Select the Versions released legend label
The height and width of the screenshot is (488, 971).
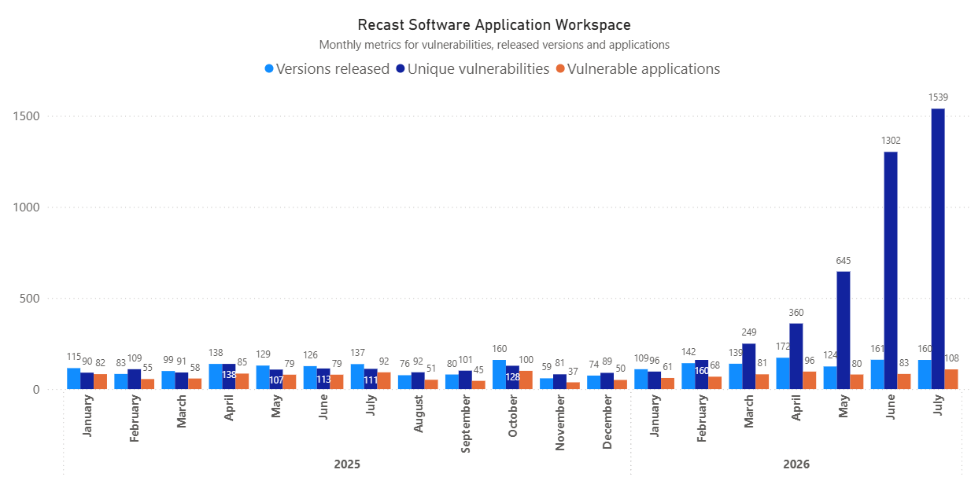click(x=333, y=69)
